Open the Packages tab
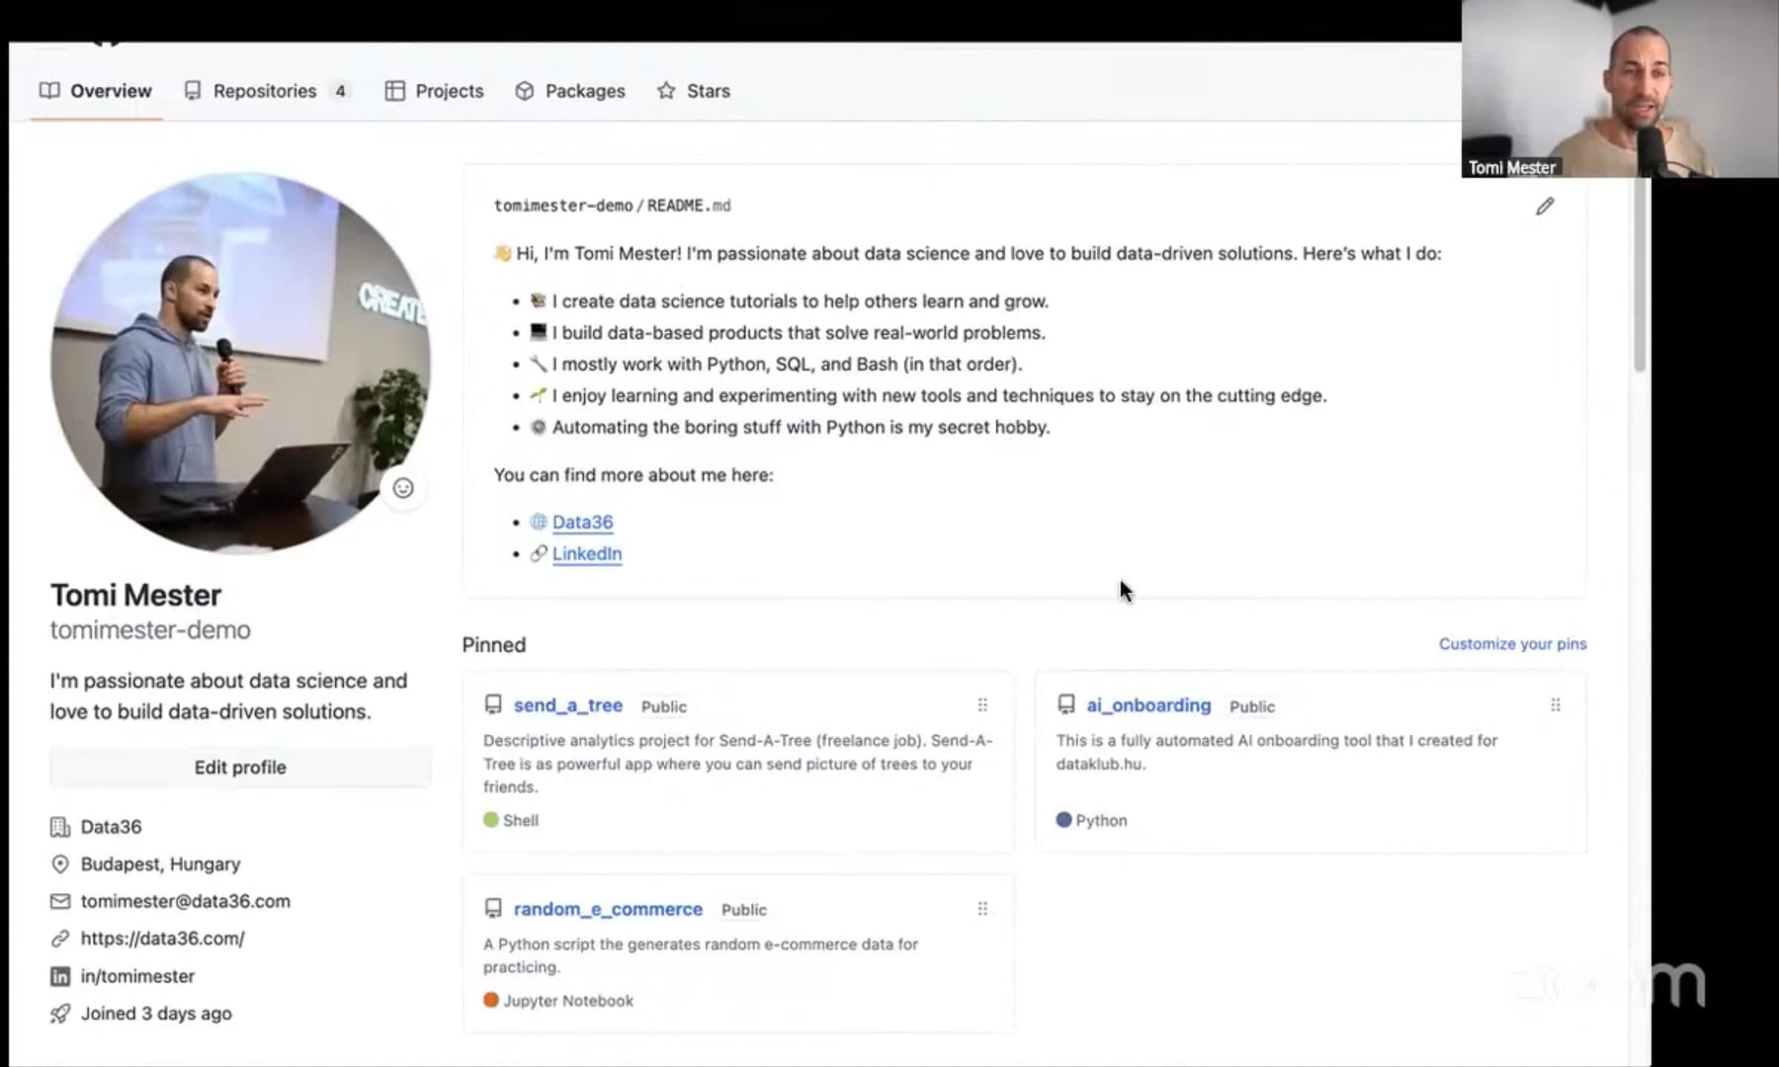Image resolution: width=1779 pixels, height=1067 pixels. point(570,91)
